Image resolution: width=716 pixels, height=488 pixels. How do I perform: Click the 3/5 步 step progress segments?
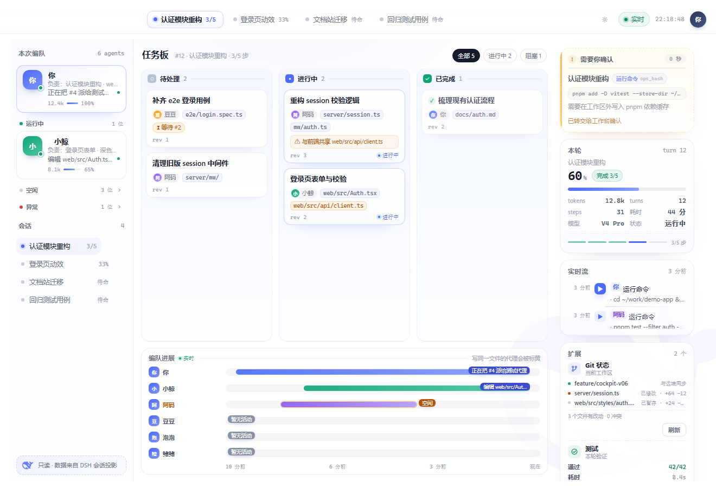[617, 242]
